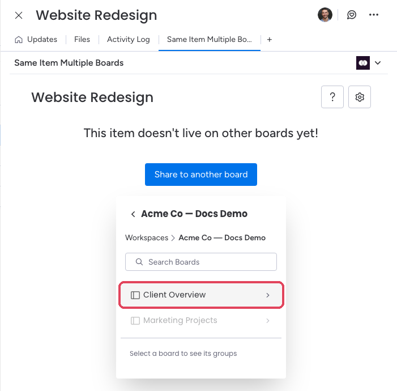The width and height of the screenshot is (397, 391).
Task: Switch to the Files tab
Action: point(82,40)
